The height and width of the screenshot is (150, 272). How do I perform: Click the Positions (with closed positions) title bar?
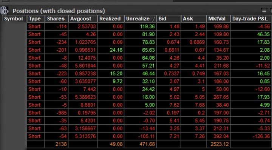click(59, 11)
